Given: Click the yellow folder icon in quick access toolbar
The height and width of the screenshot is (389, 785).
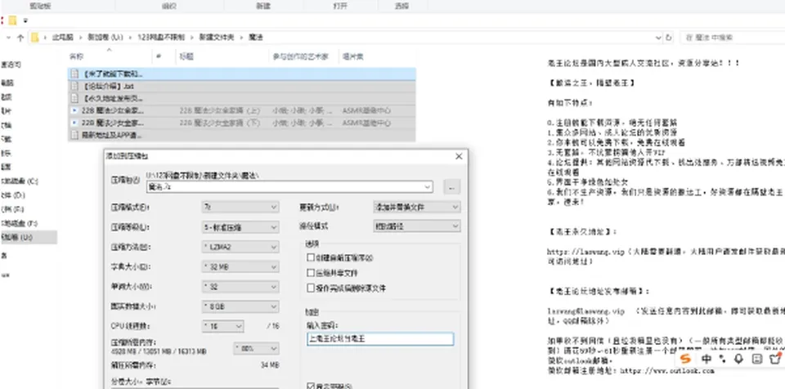Looking at the screenshot, I should tap(12, 20).
